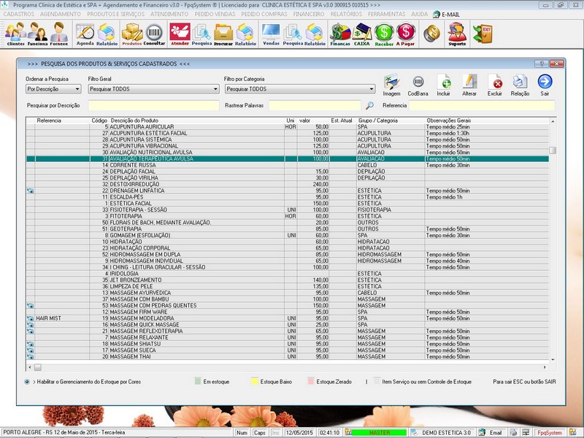Select the MASSAGEM THAI row
The image size is (584, 438).
tap(288, 356)
